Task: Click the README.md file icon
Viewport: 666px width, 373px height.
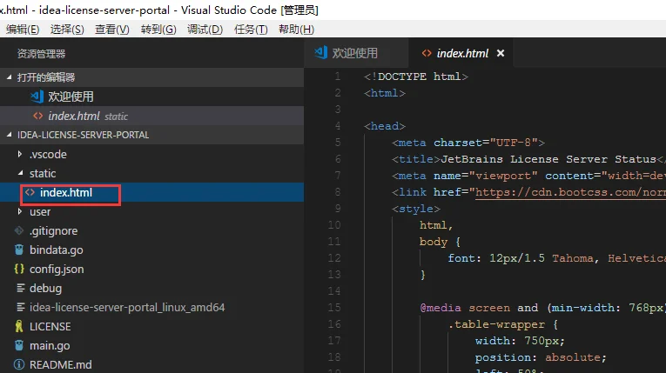Action: (x=19, y=365)
